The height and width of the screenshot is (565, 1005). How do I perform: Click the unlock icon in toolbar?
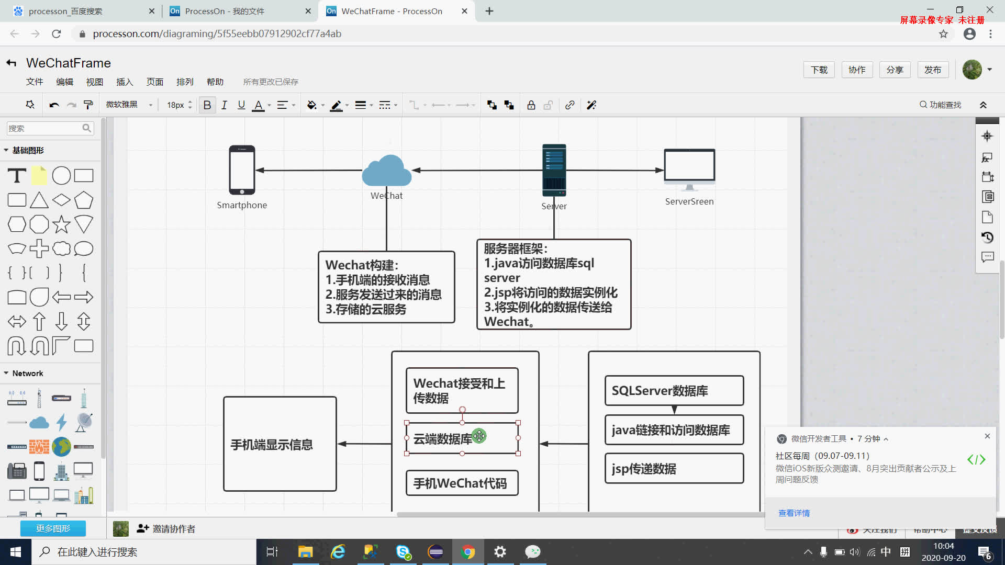click(548, 105)
